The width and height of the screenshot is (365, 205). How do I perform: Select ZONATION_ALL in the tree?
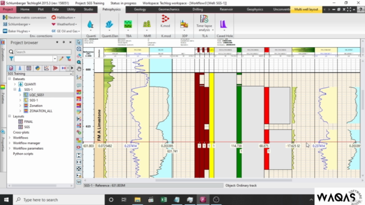pyautogui.click(x=40, y=111)
